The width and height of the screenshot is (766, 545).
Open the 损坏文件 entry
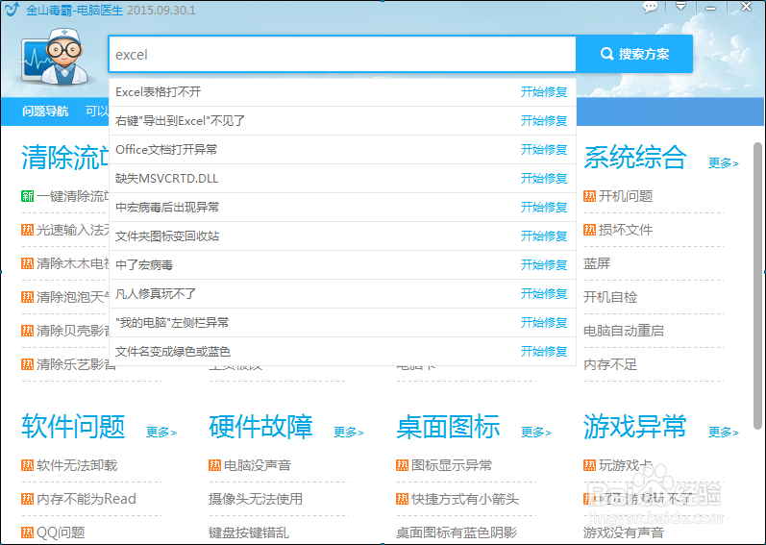point(626,230)
